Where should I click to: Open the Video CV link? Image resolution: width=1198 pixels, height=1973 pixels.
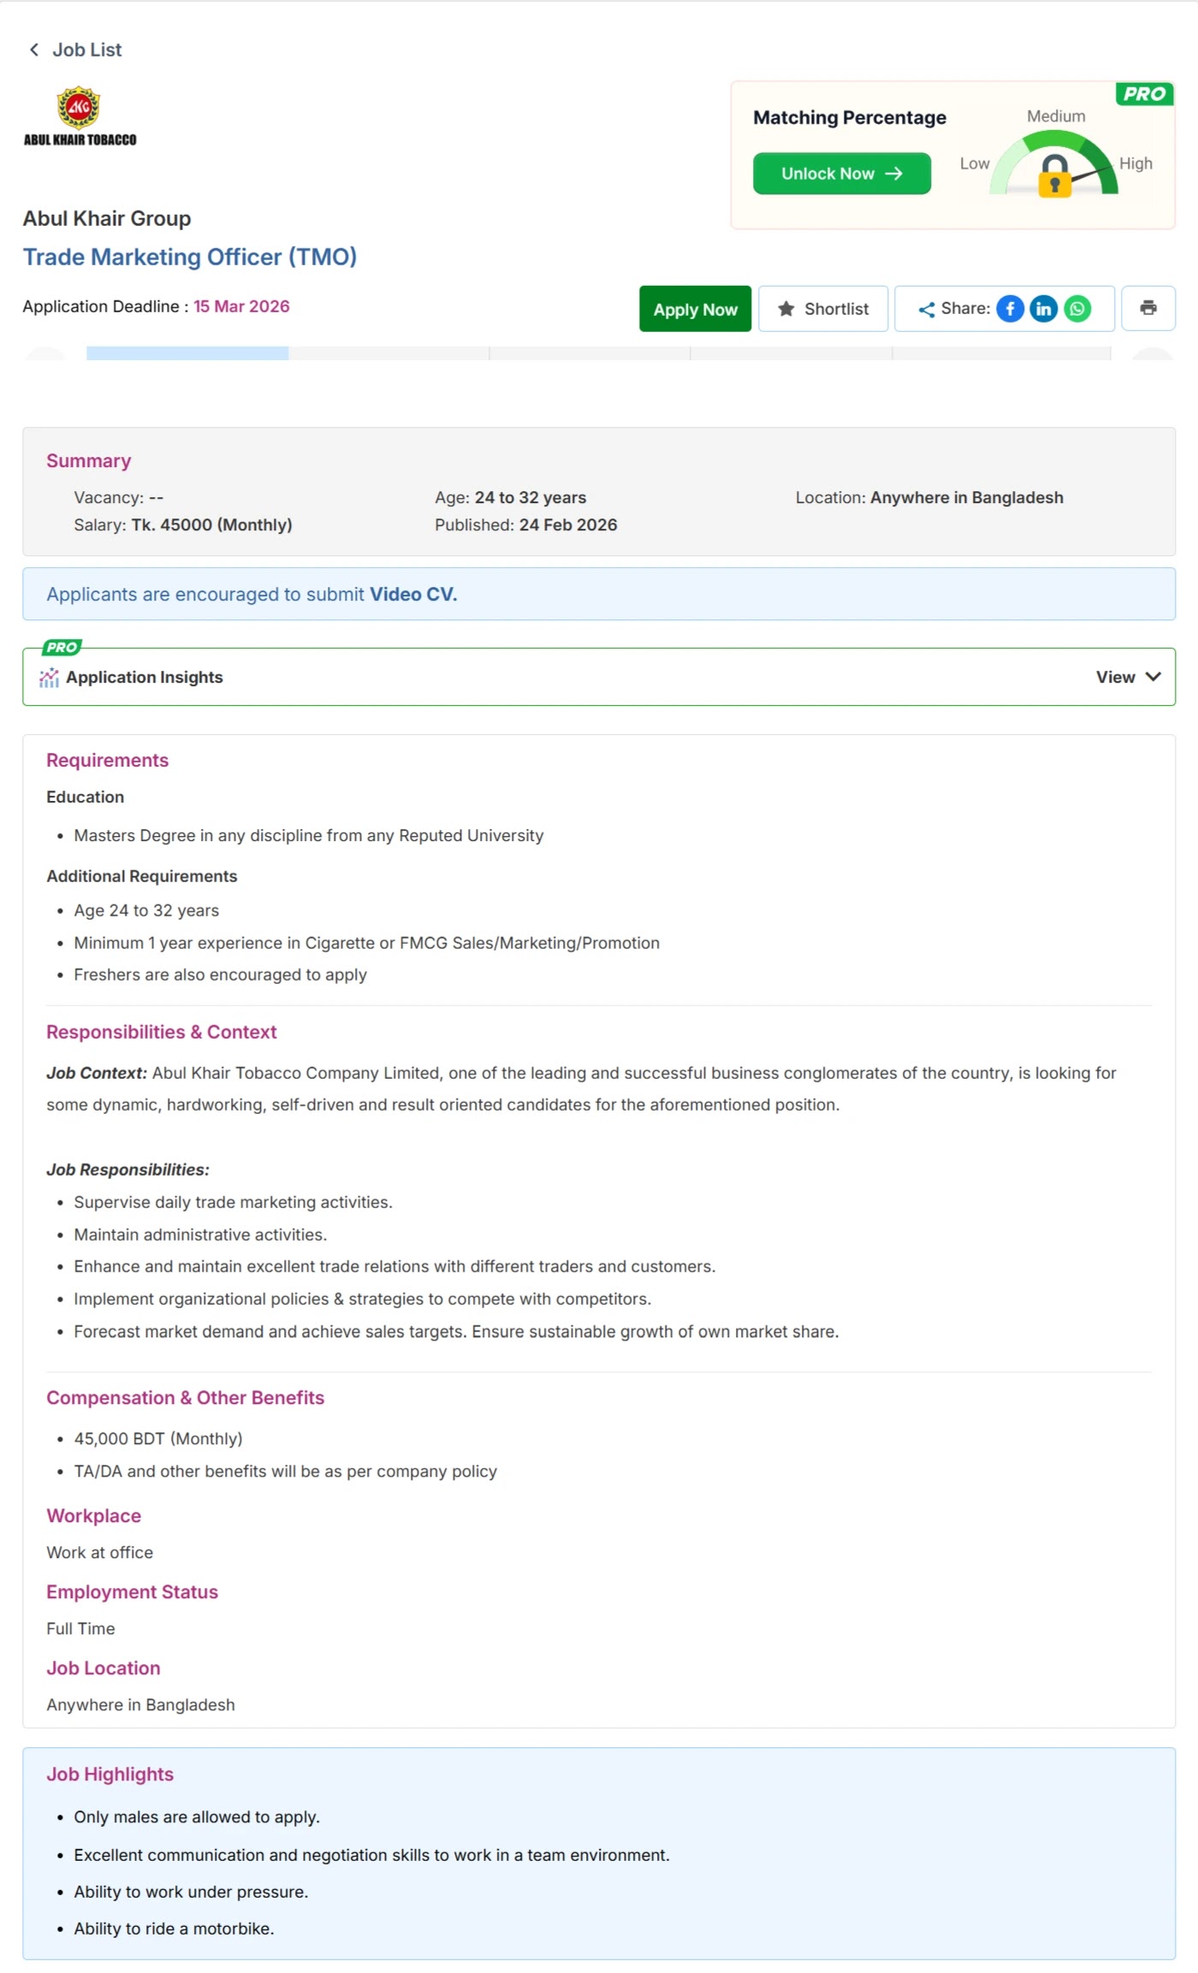pyautogui.click(x=412, y=595)
